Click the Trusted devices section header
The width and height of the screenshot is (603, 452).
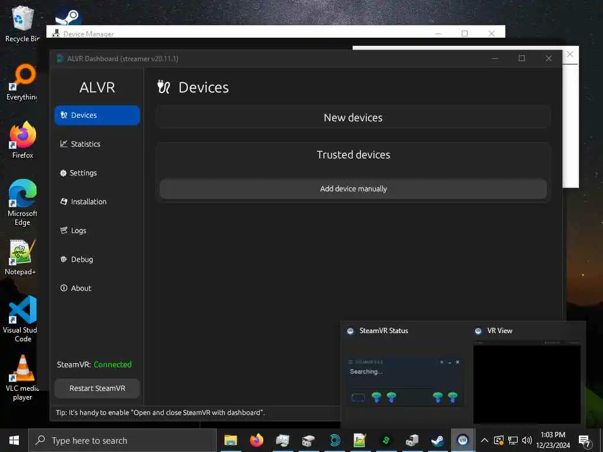click(x=353, y=155)
